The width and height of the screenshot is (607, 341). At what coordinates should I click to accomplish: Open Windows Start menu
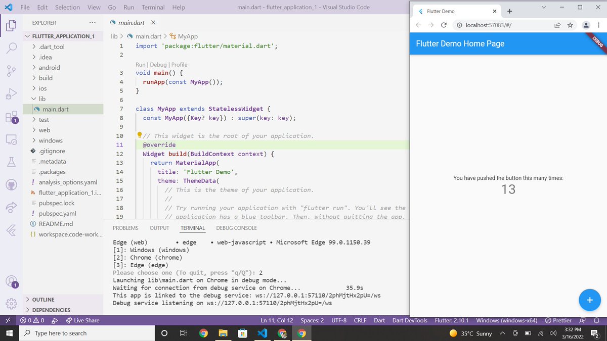(x=9, y=333)
